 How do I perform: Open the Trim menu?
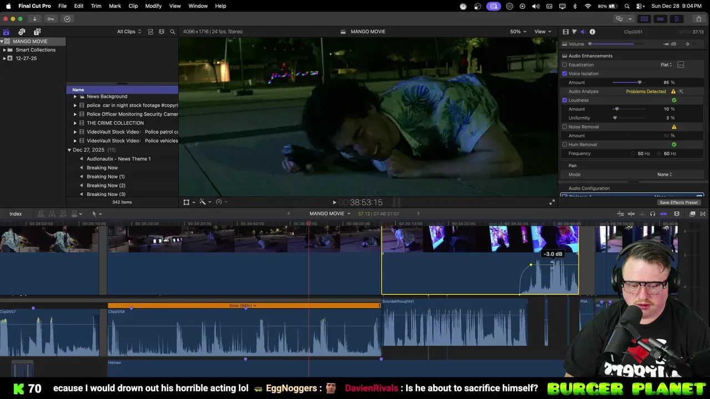click(x=96, y=6)
